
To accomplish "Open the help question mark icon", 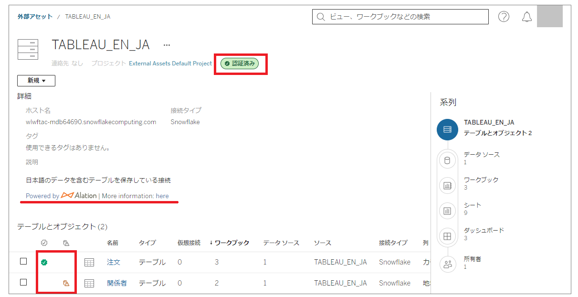I will tap(504, 17).
